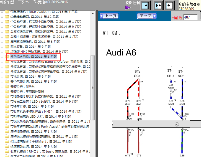Open folder icon for 带记忆功能的电动调节装置

tap(7, 121)
